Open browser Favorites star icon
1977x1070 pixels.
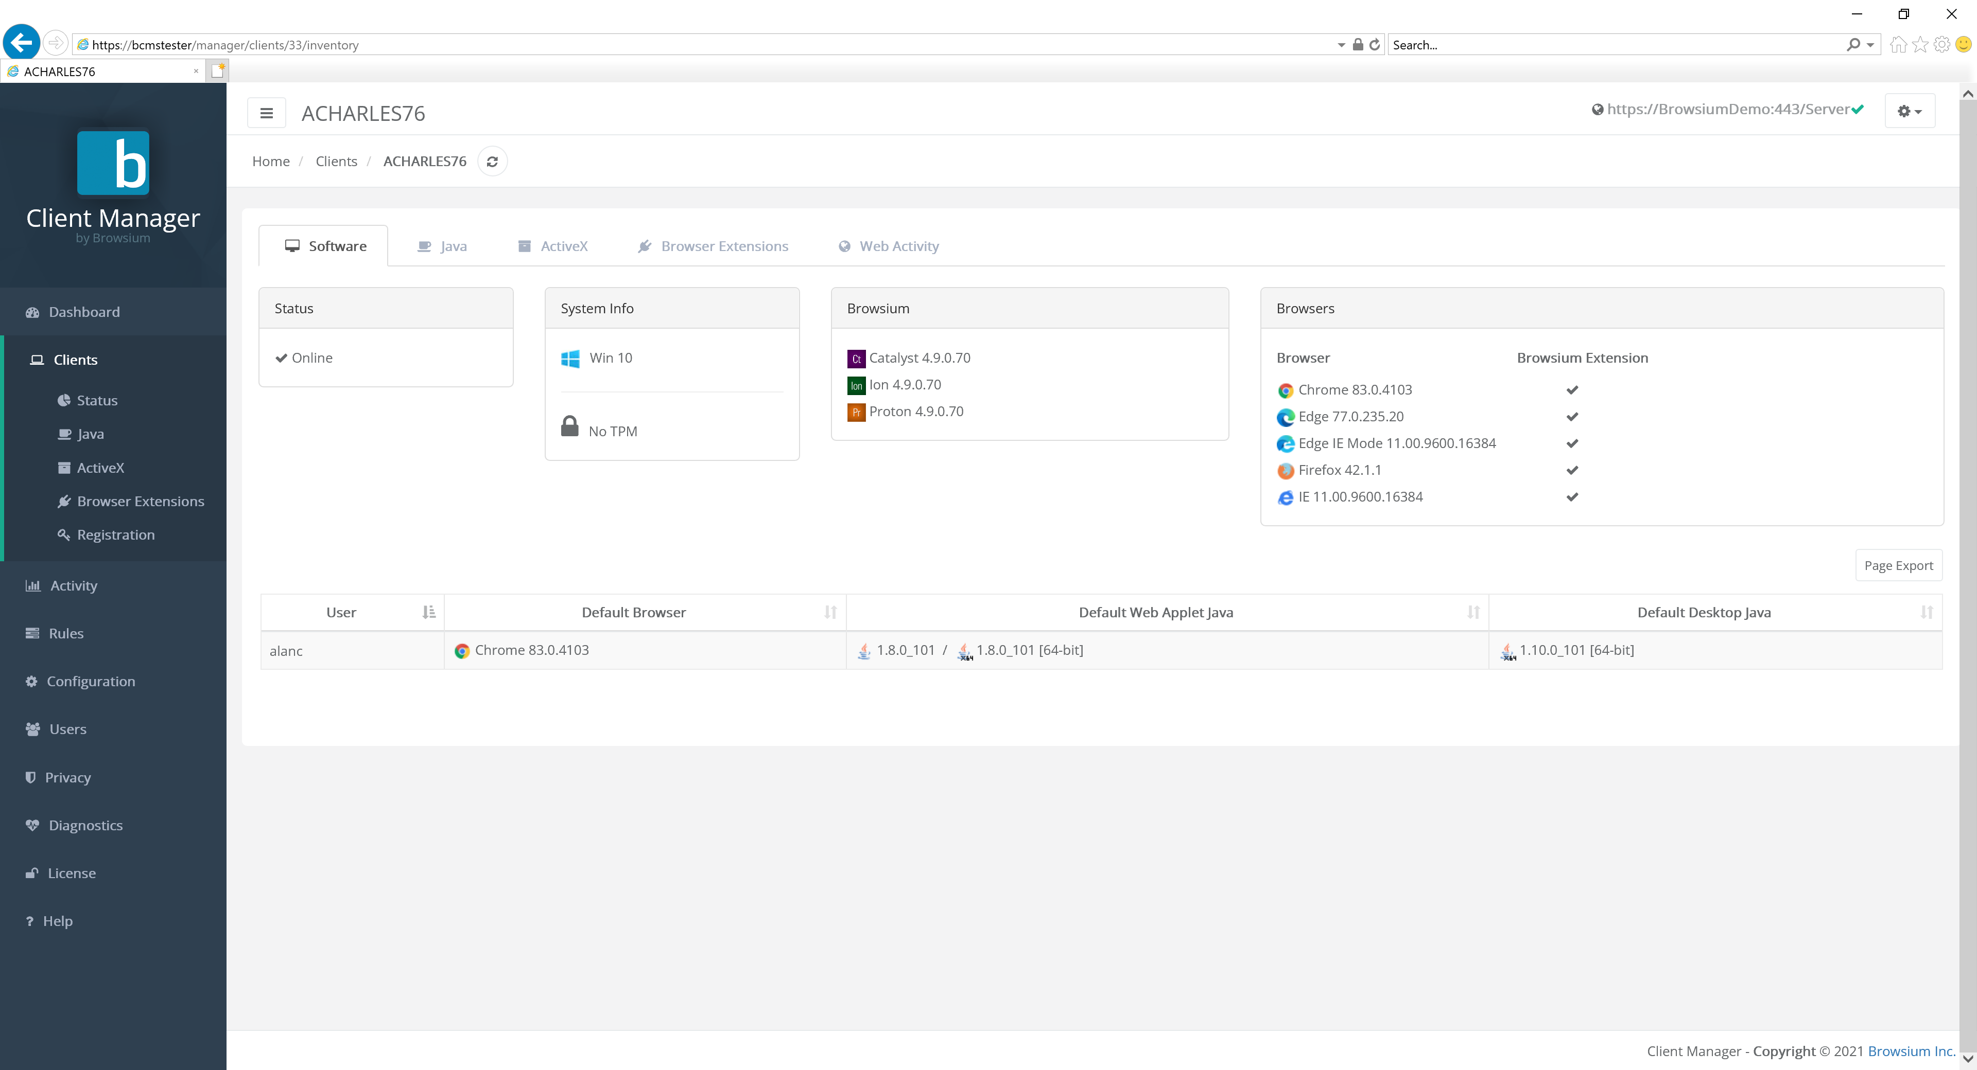(1919, 44)
